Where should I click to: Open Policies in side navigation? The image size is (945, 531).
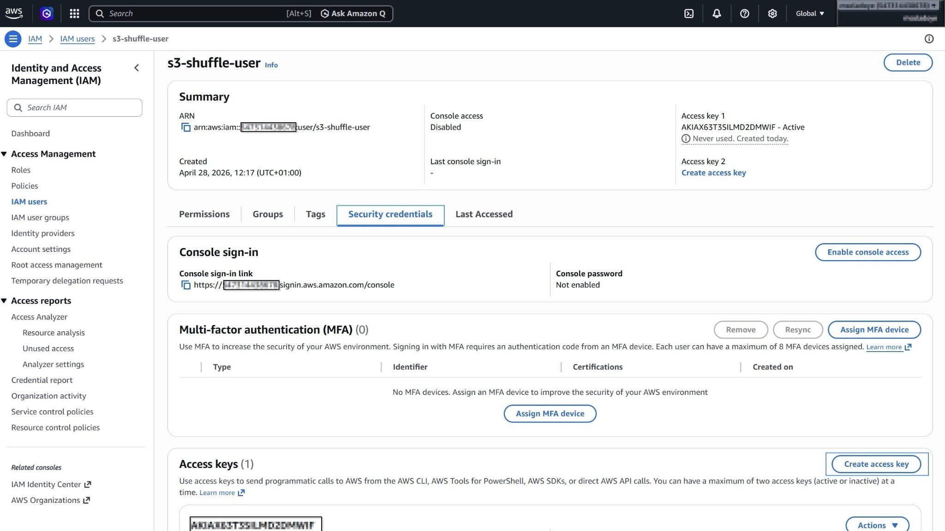tap(24, 185)
